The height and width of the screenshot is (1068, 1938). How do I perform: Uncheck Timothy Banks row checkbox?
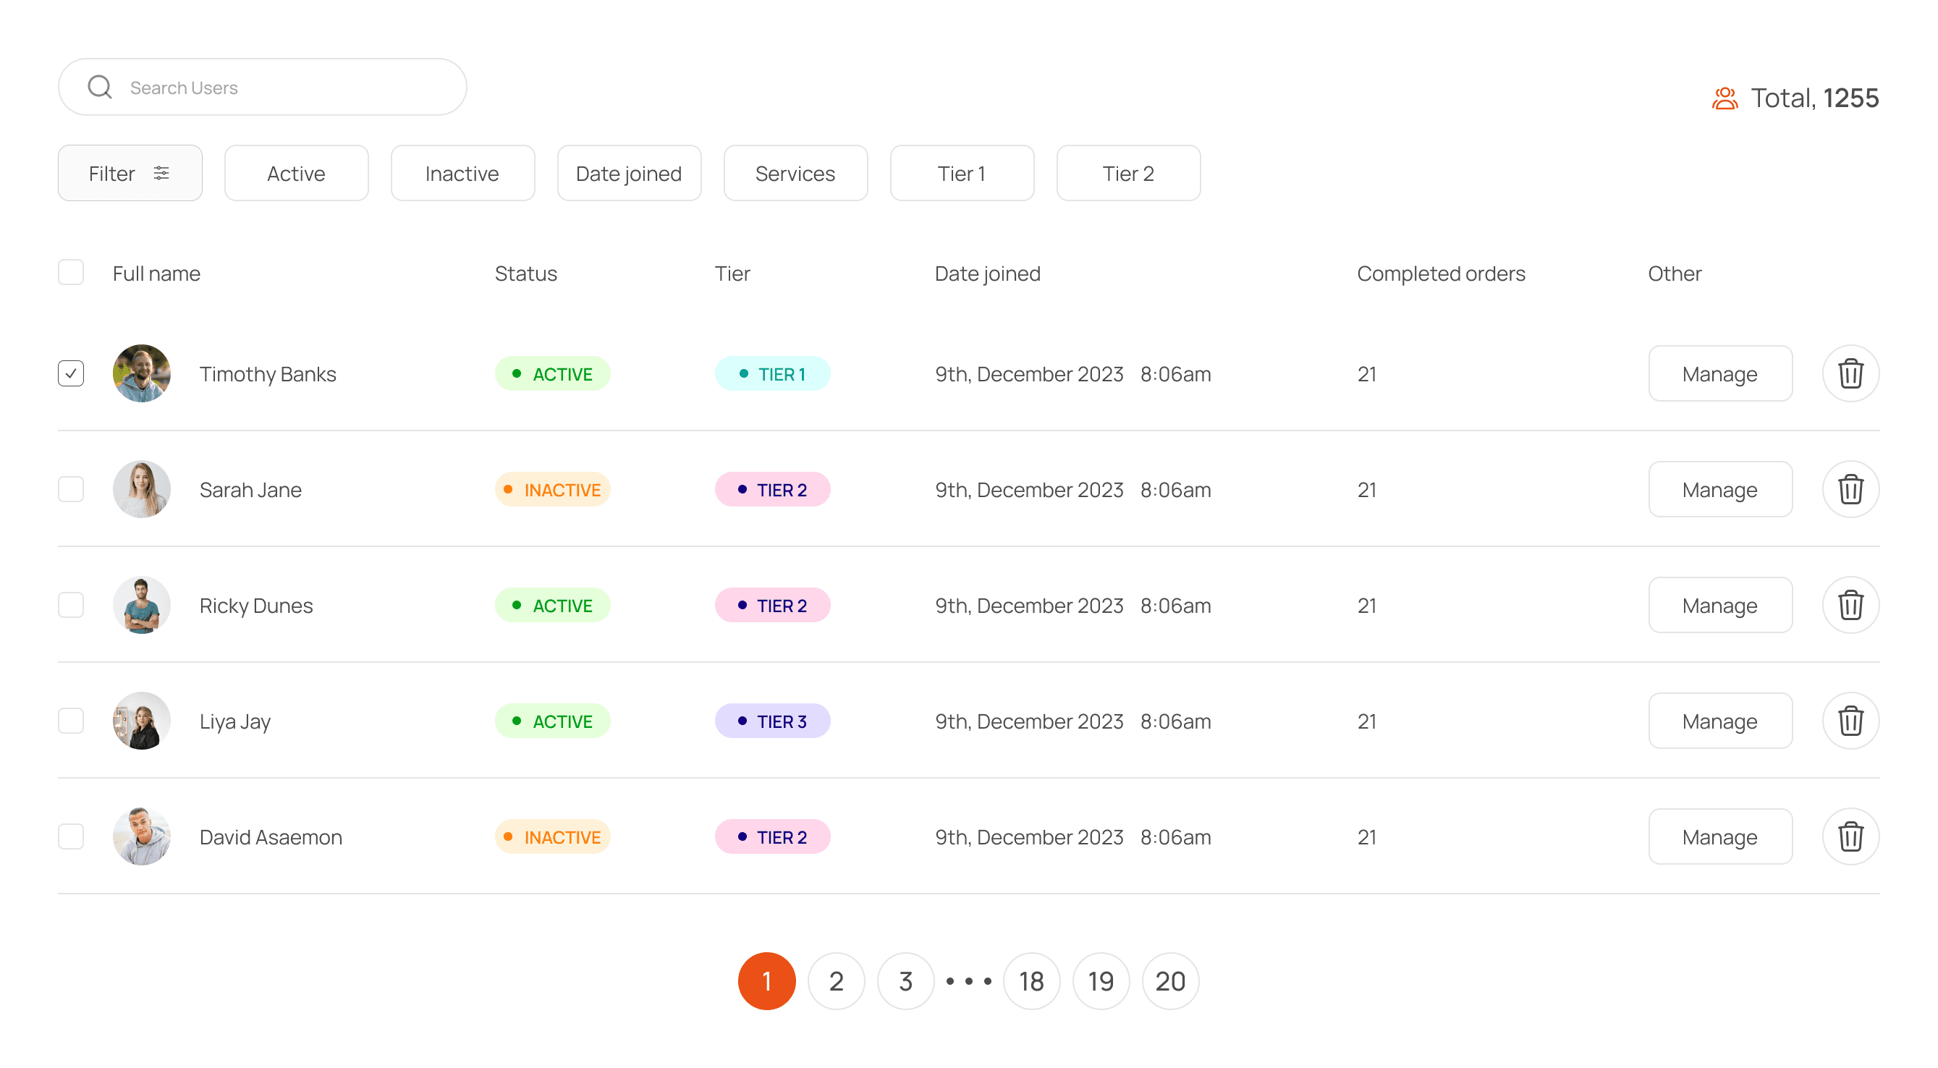pyautogui.click(x=71, y=374)
